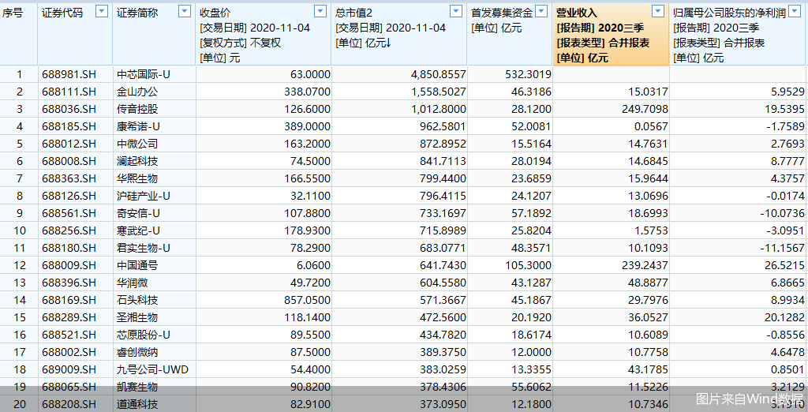808x412 pixels.
Task: Select market cap cell 4,850.8557
Action: coord(398,74)
